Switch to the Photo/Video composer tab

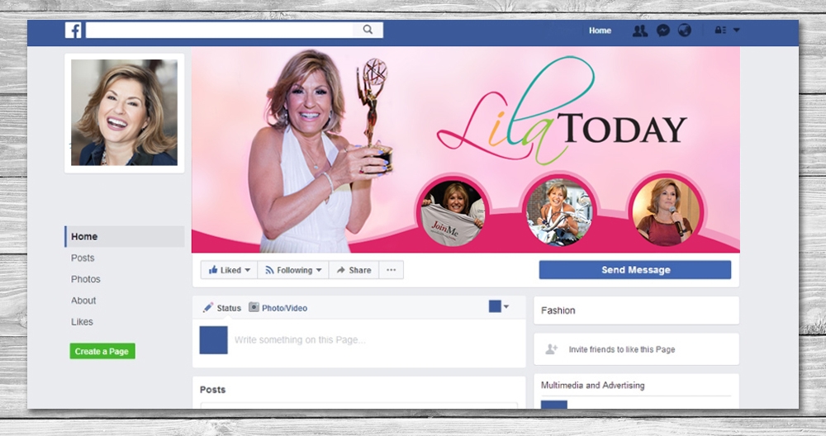click(278, 308)
